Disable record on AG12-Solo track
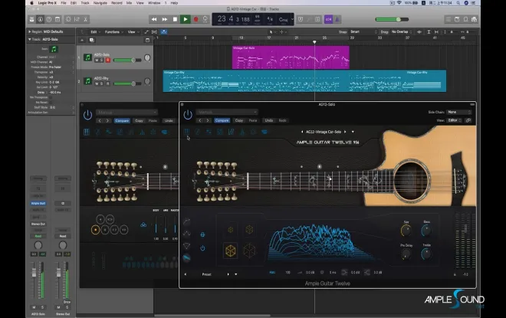This screenshot has width=506, height=318. click(108, 61)
